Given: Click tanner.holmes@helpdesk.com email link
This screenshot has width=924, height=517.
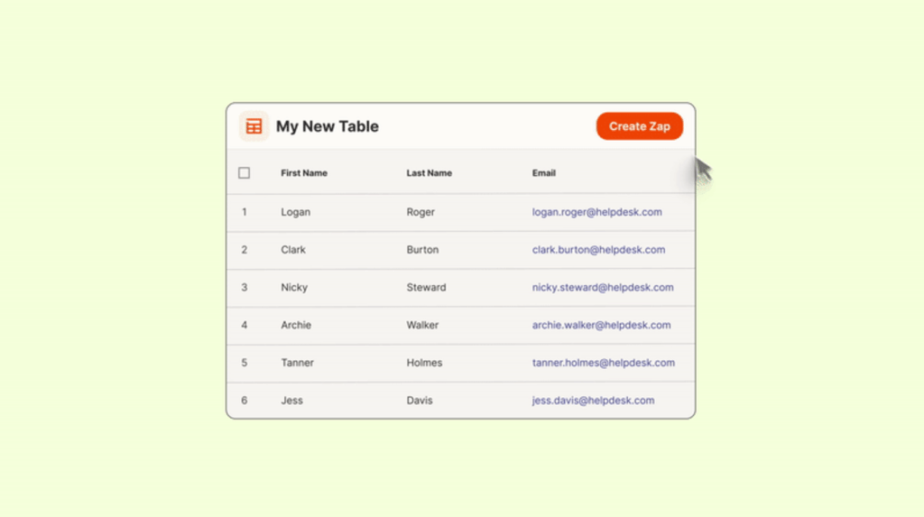Looking at the screenshot, I should pos(603,363).
